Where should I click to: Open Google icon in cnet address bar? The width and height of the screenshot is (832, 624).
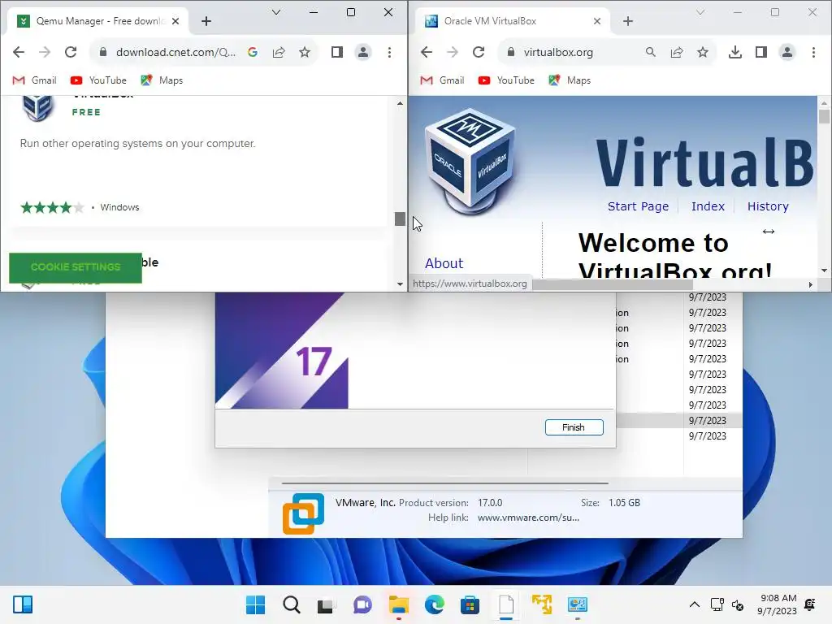click(x=253, y=52)
